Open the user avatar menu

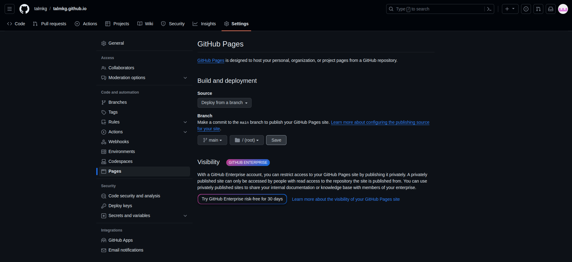click(x=563, y=9)
